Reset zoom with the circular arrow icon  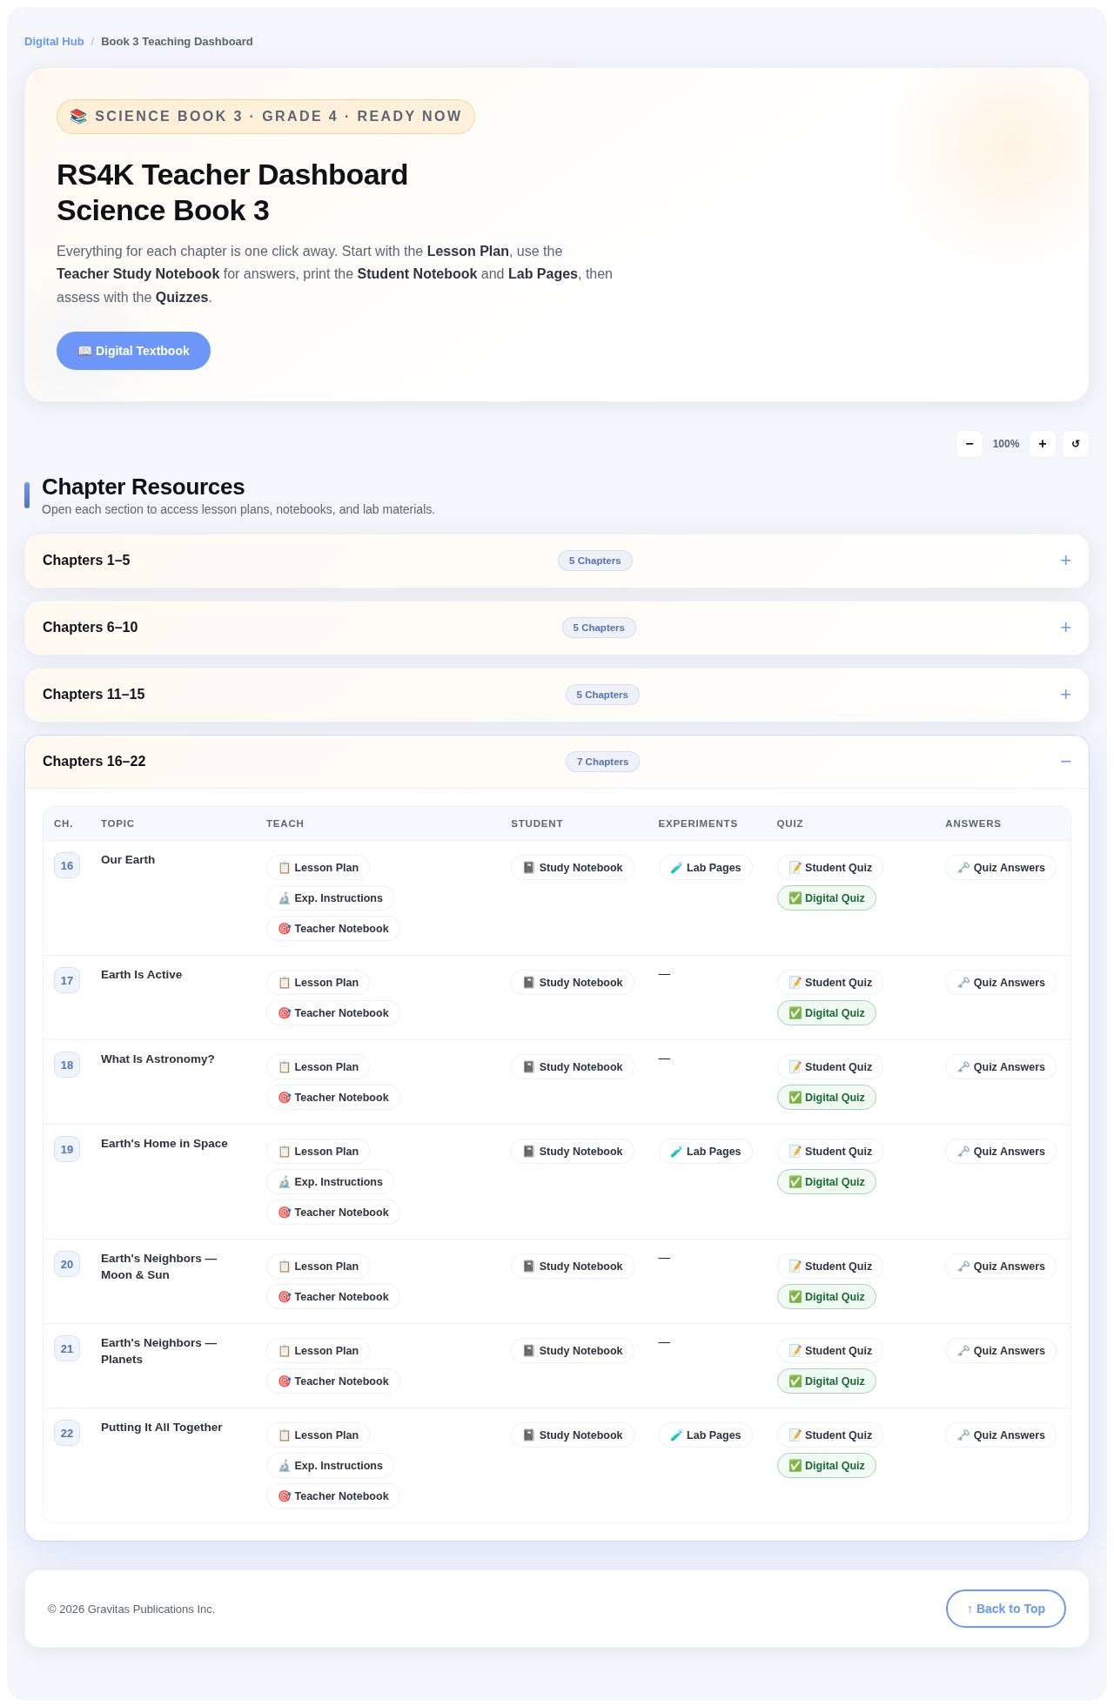click(1076, 444)
